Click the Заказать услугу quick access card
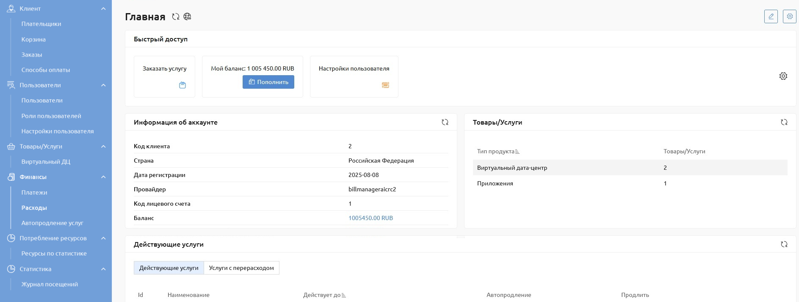Screen dimensions: 799x302 tap(164, 76)
